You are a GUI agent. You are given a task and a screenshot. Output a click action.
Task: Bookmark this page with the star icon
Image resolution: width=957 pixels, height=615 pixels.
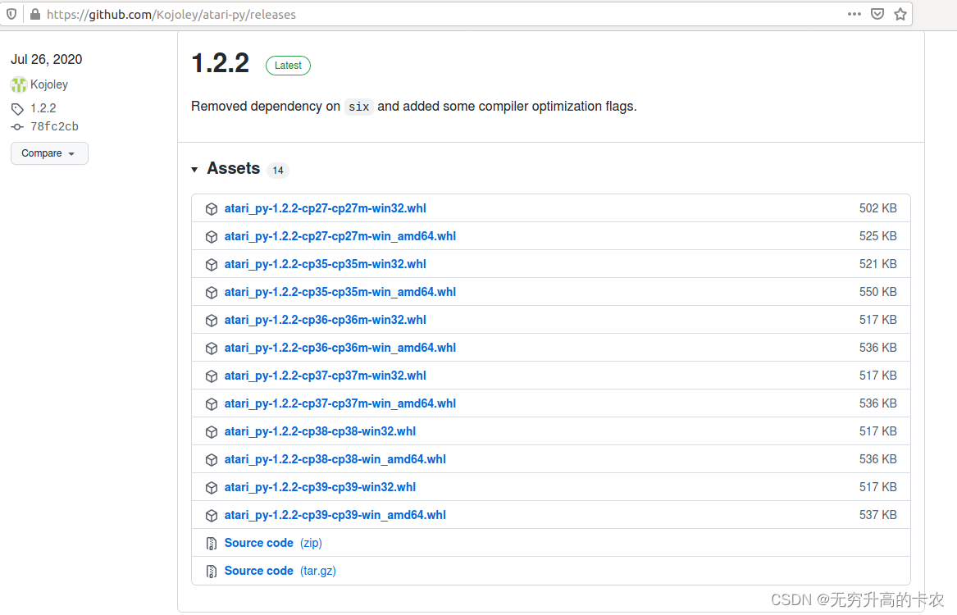(x=900, y=14)
